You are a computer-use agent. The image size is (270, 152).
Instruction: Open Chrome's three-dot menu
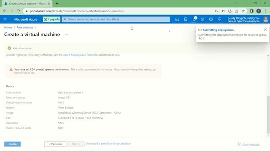(265, 11)
